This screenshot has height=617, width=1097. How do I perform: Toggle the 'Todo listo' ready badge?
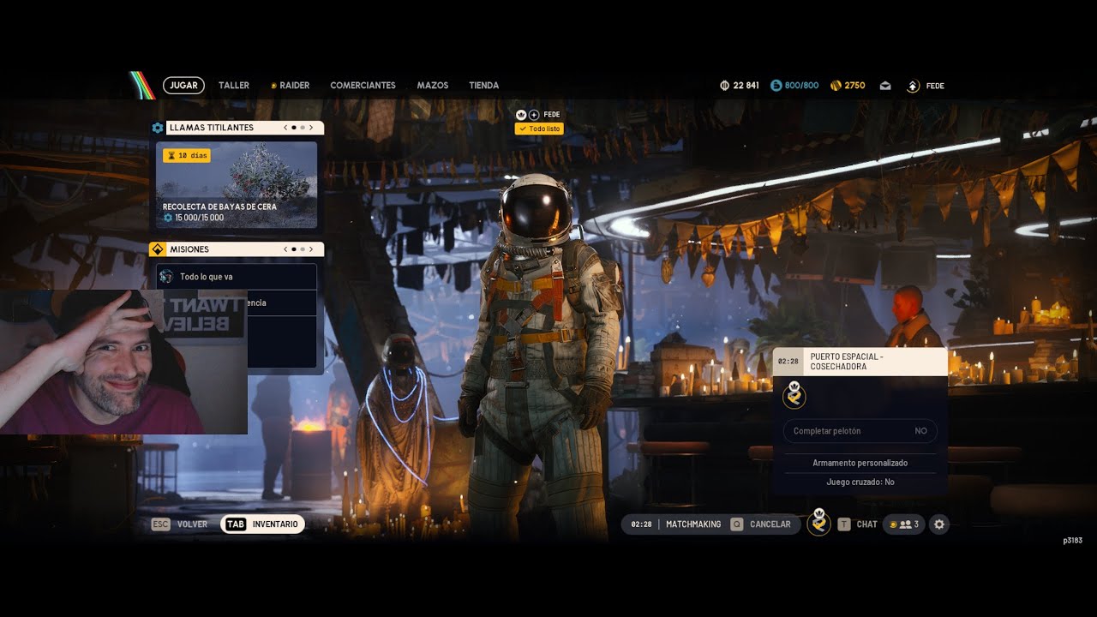539,129
